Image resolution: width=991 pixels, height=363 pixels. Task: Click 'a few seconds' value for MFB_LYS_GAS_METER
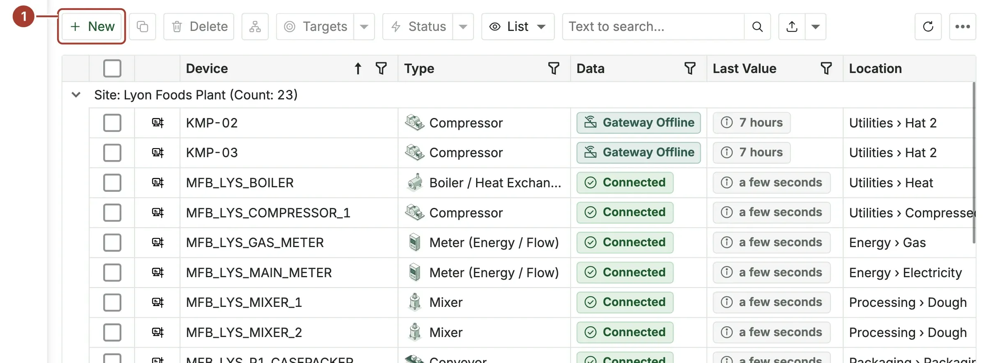point(771,242)
